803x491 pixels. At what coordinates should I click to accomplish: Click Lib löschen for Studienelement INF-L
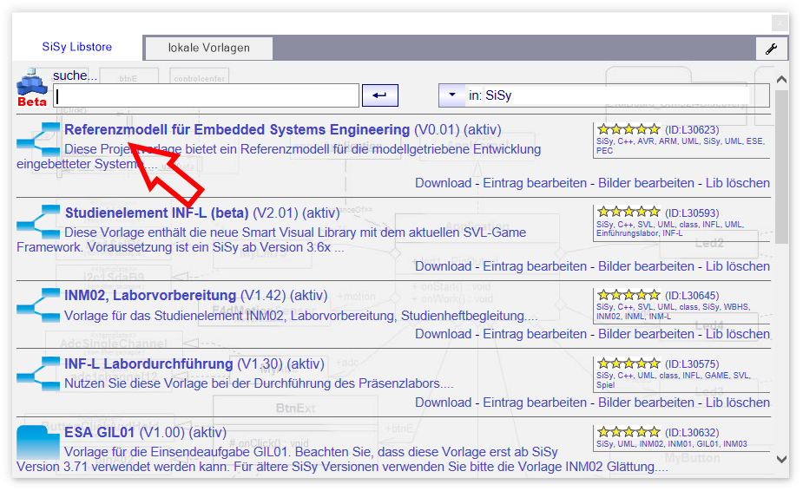pos(737,266)
